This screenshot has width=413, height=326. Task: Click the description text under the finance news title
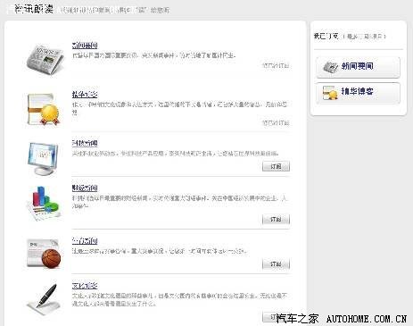pos(179,202)
